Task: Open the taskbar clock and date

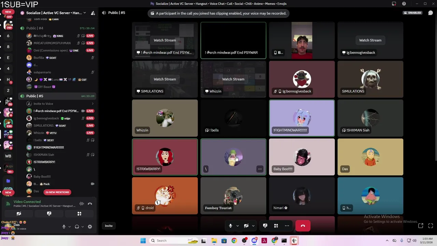Action: click(x=427, y=241)
